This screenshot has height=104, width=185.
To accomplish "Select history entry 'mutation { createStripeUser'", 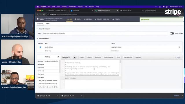I will pos(48,61).
